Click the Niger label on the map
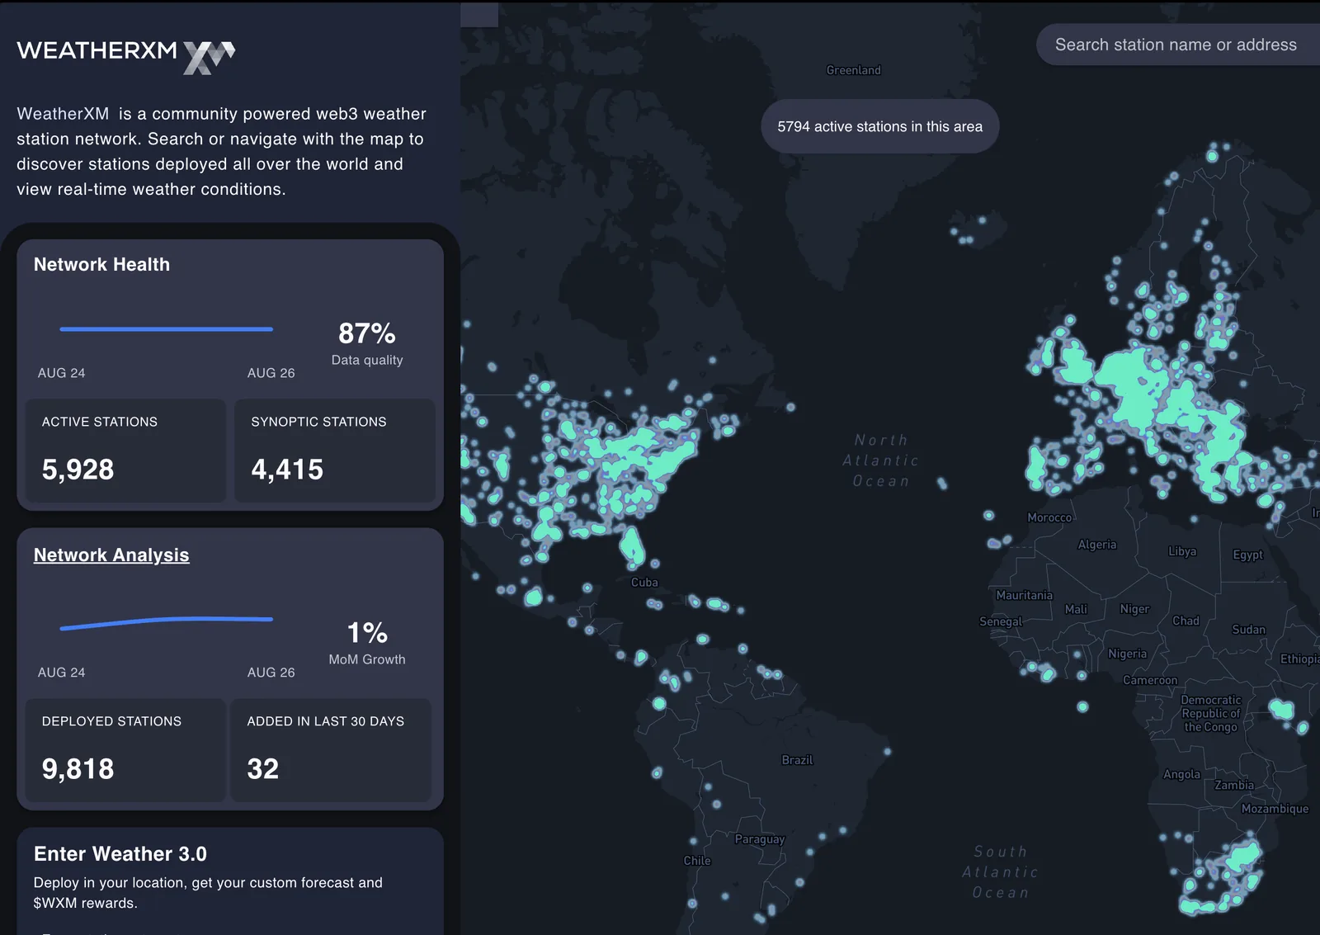 pyautogui.click(x=1134, y=609)
